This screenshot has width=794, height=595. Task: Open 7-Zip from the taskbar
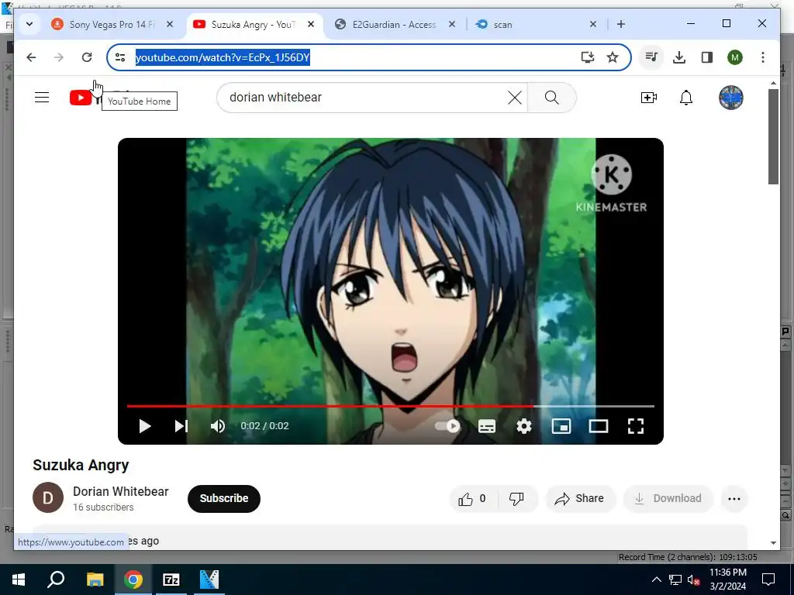click(171, 580)
